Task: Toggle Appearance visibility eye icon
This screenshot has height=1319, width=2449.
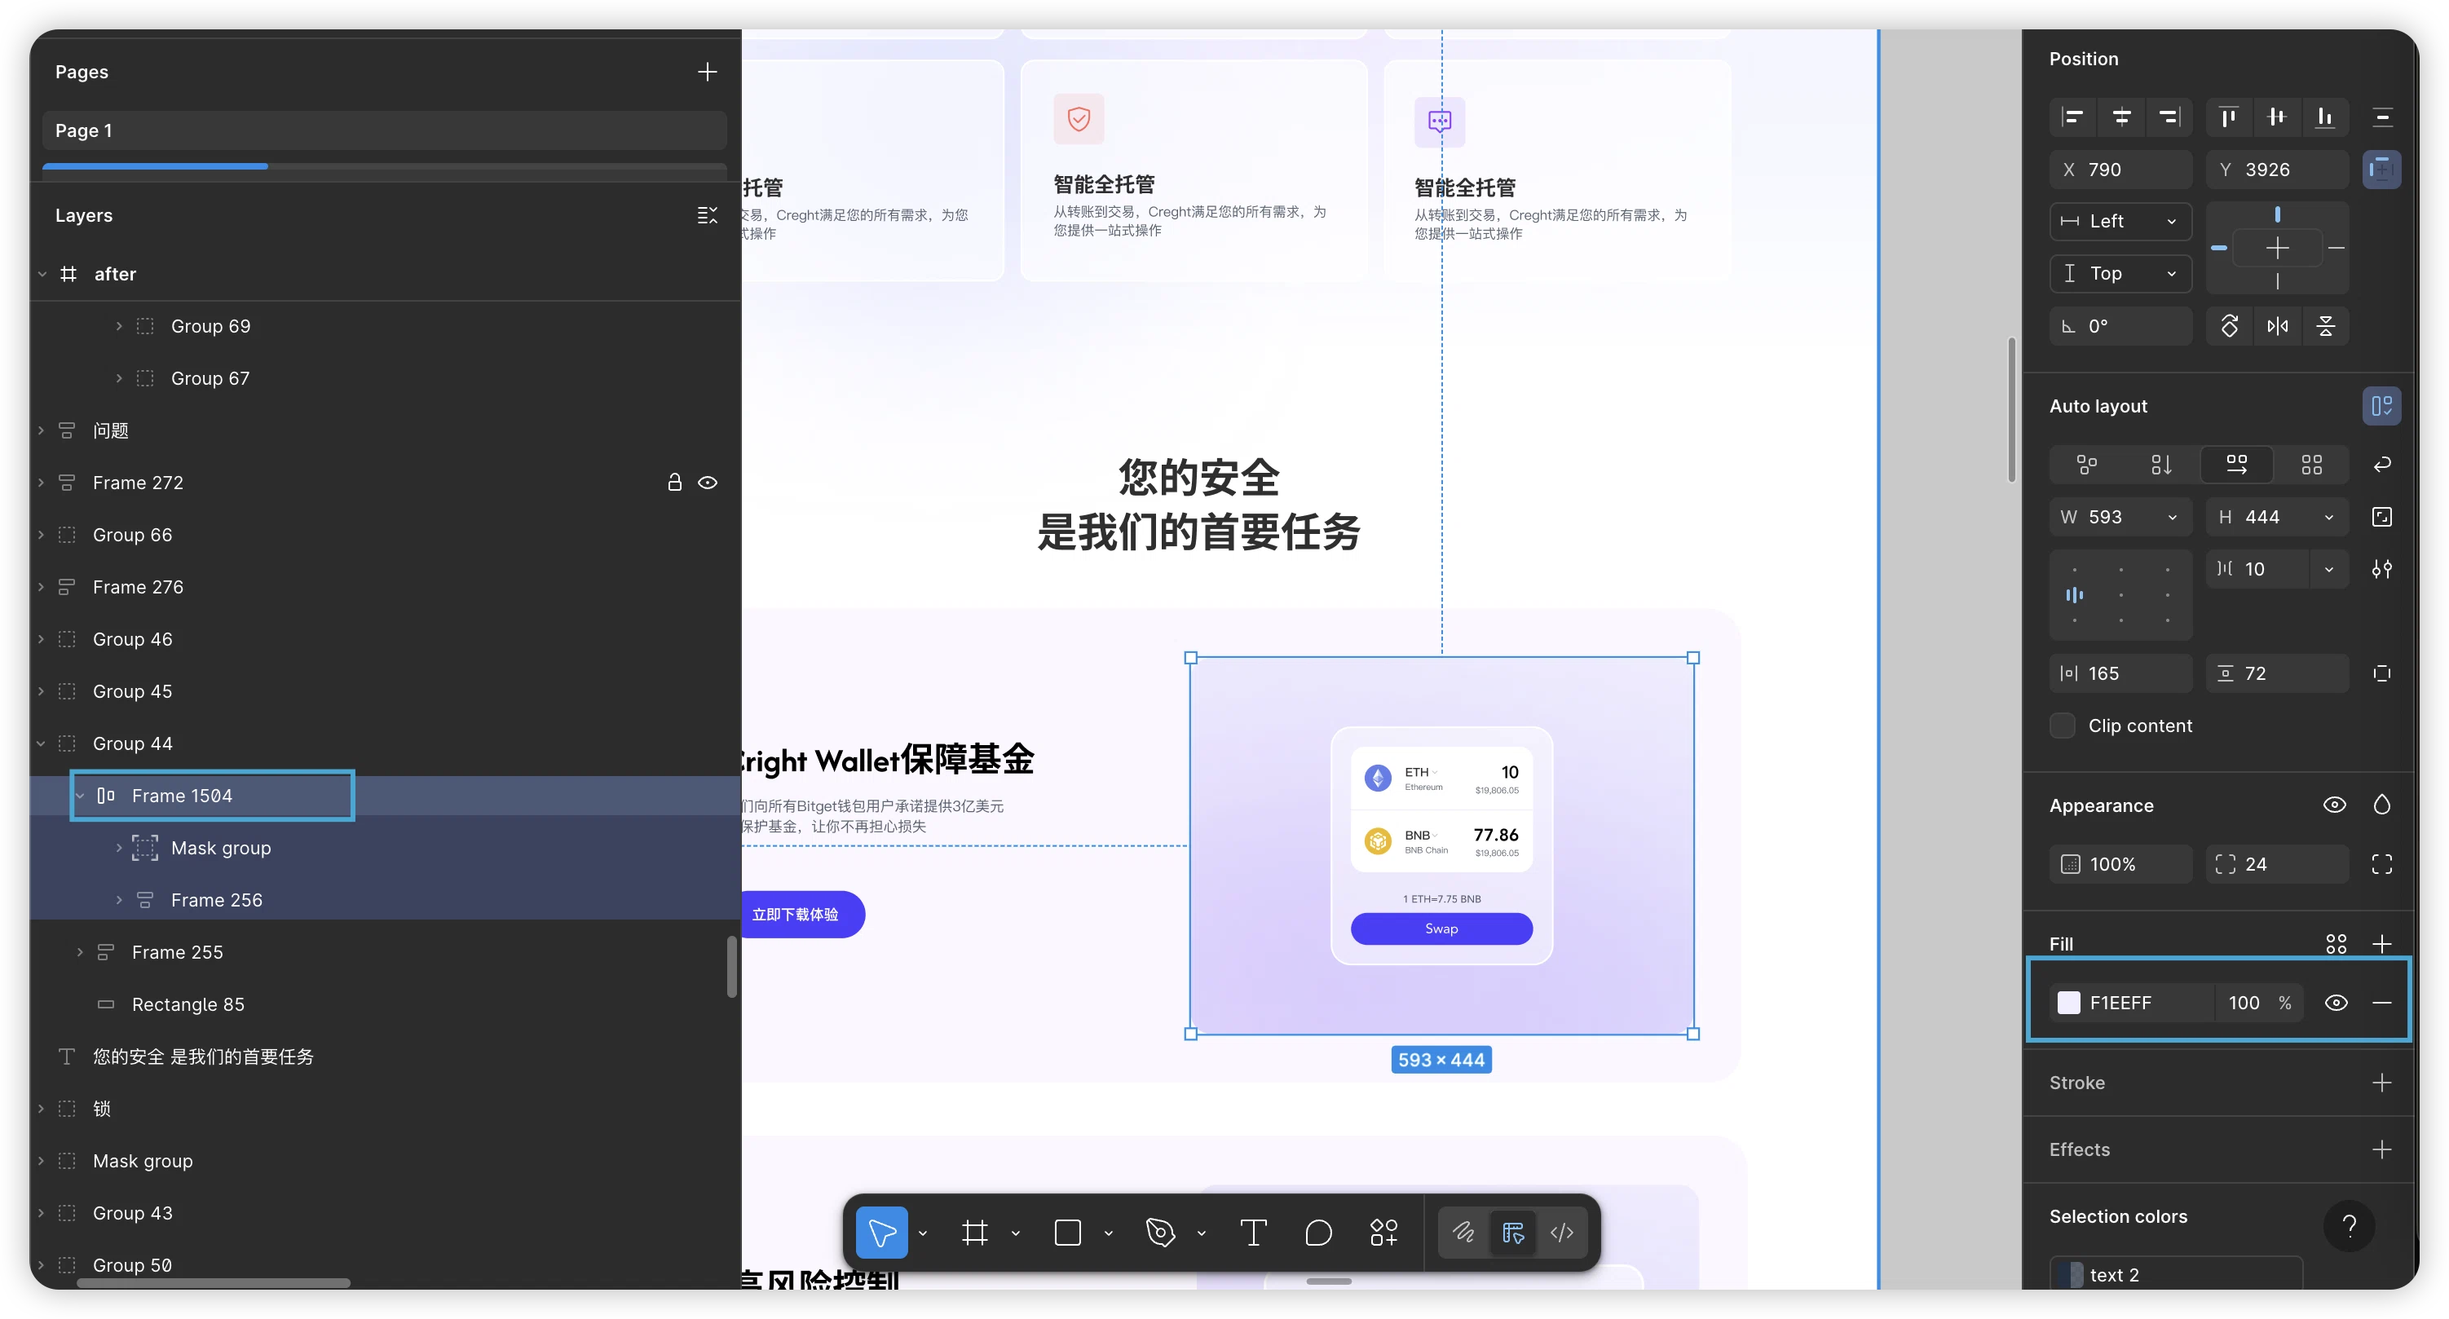Action: pyautogui.click(x=2334, y=805)
